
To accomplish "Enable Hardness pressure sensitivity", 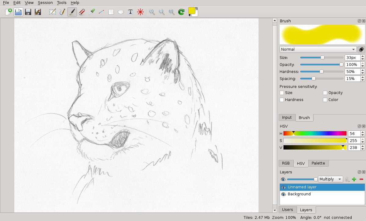I will (x=282, y=100).
